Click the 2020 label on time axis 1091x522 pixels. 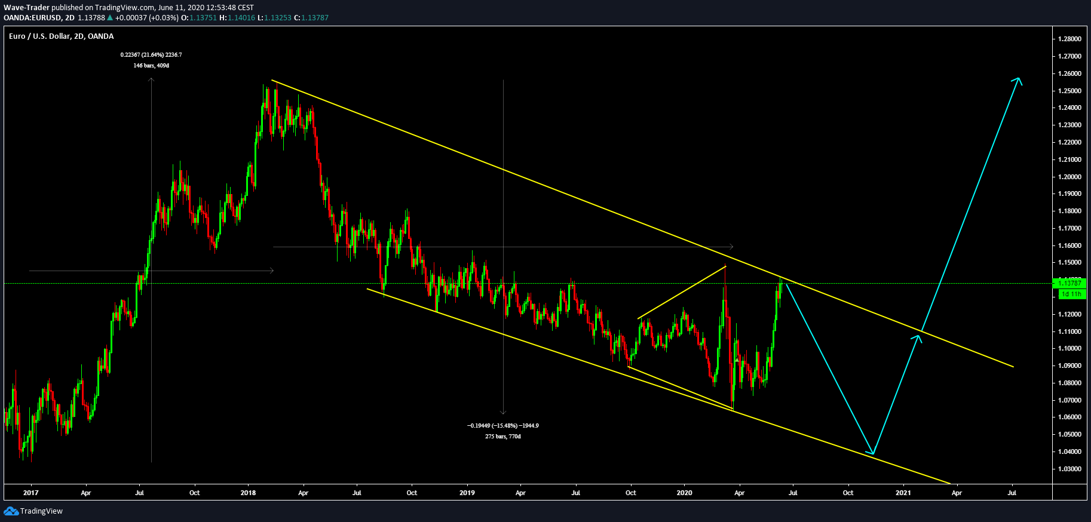pyautogui.click(x=684, y=493)
